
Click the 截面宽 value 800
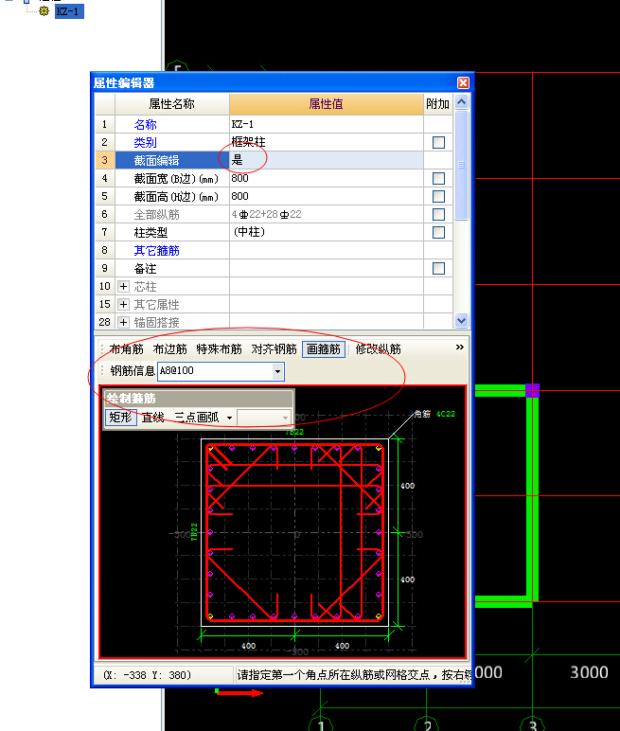tap(327, 178)
